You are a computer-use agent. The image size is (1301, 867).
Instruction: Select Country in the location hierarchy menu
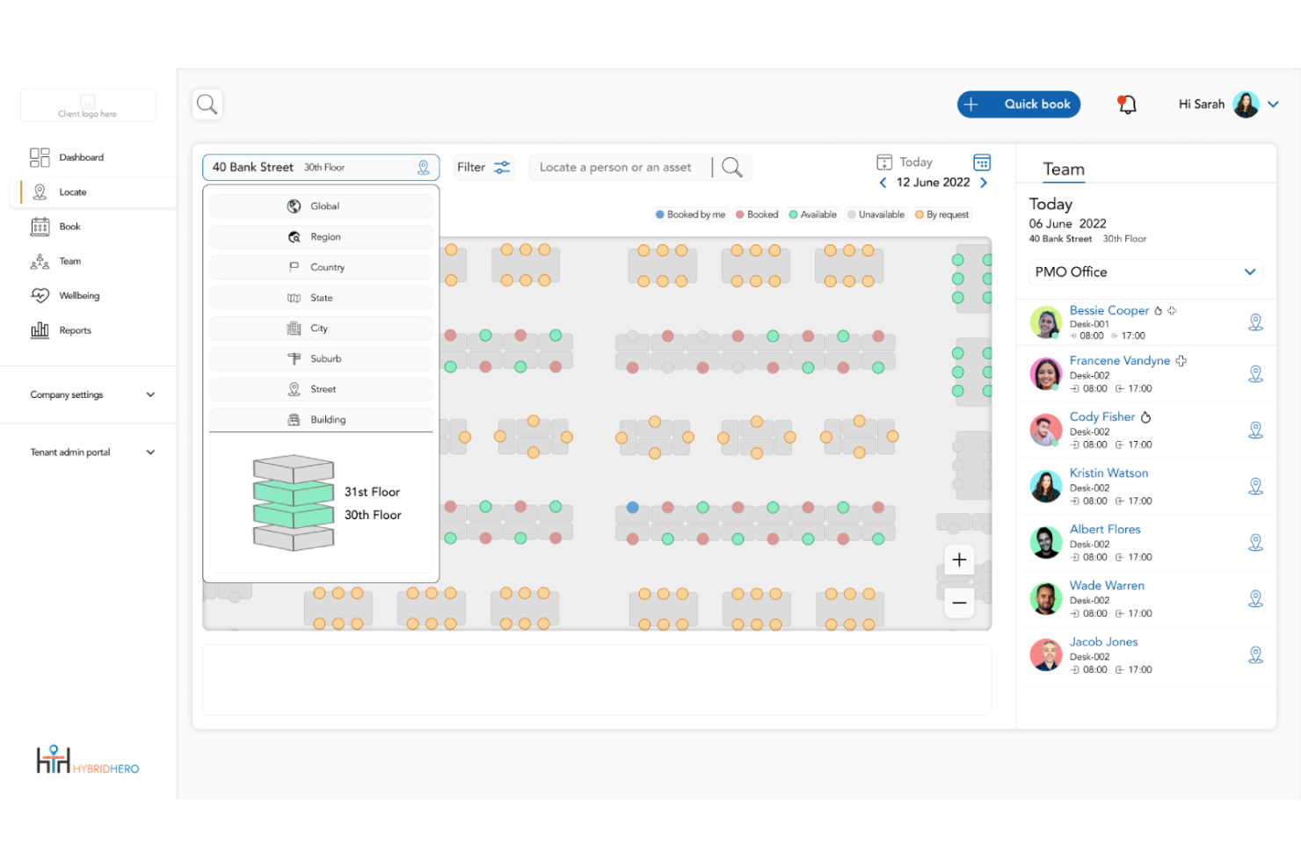[320, 266]
